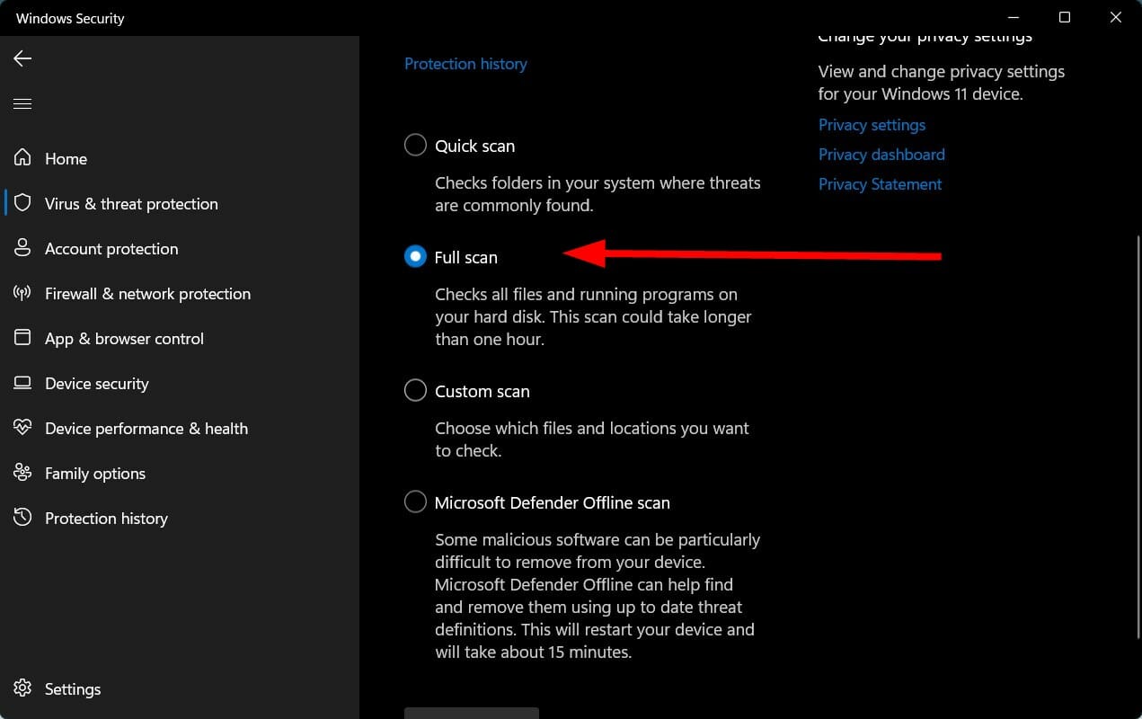Open Protection history via its clock icon
Screen dimensions: 1142x719
tap(22, 518)
